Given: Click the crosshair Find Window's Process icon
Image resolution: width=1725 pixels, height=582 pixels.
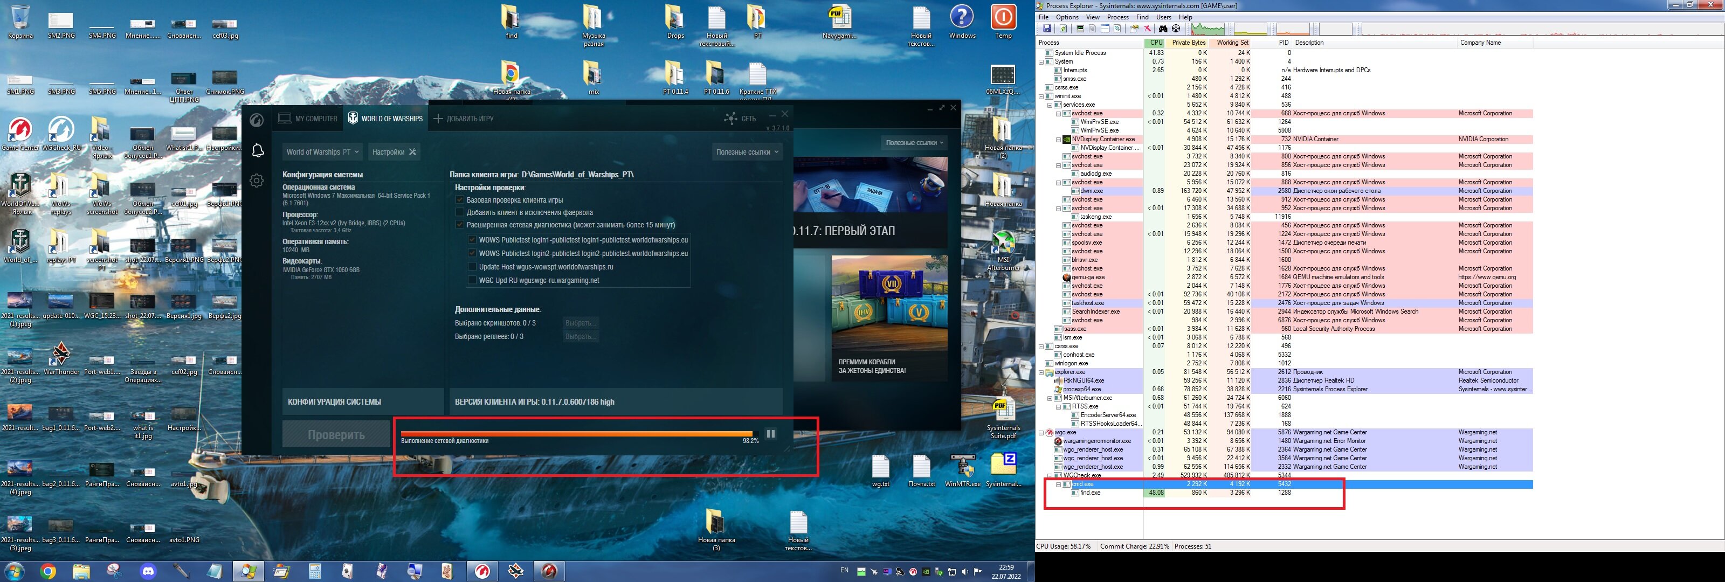Looking at the screenshot, I should click(x=1176, y=29).
